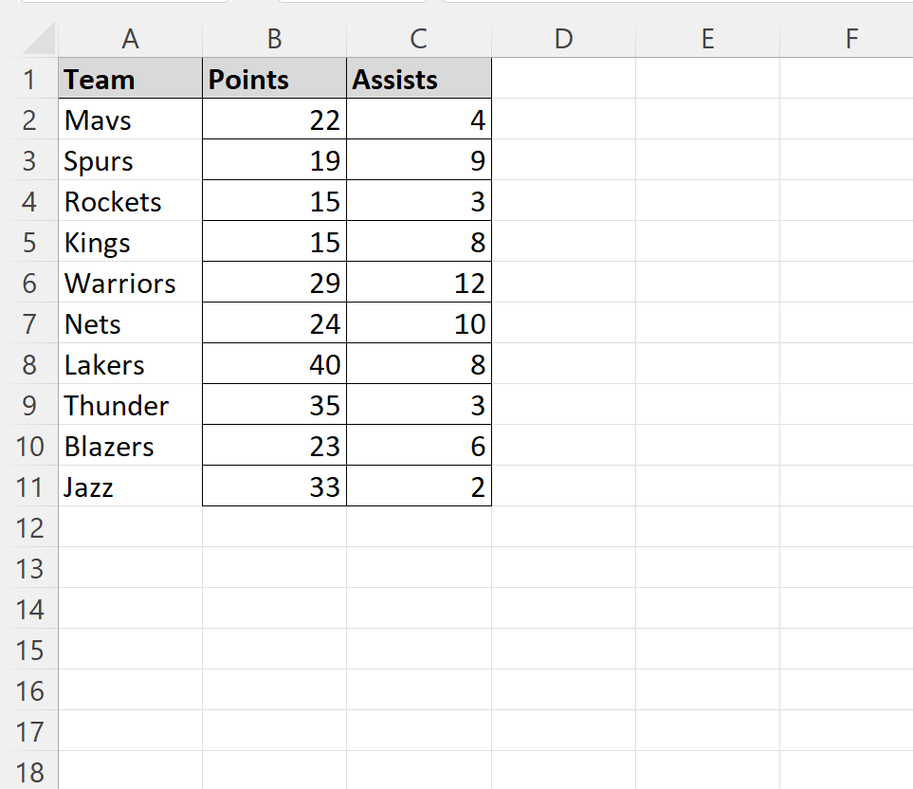Select column D header
Screen dimensions: 913x789
tap(563, 39)
